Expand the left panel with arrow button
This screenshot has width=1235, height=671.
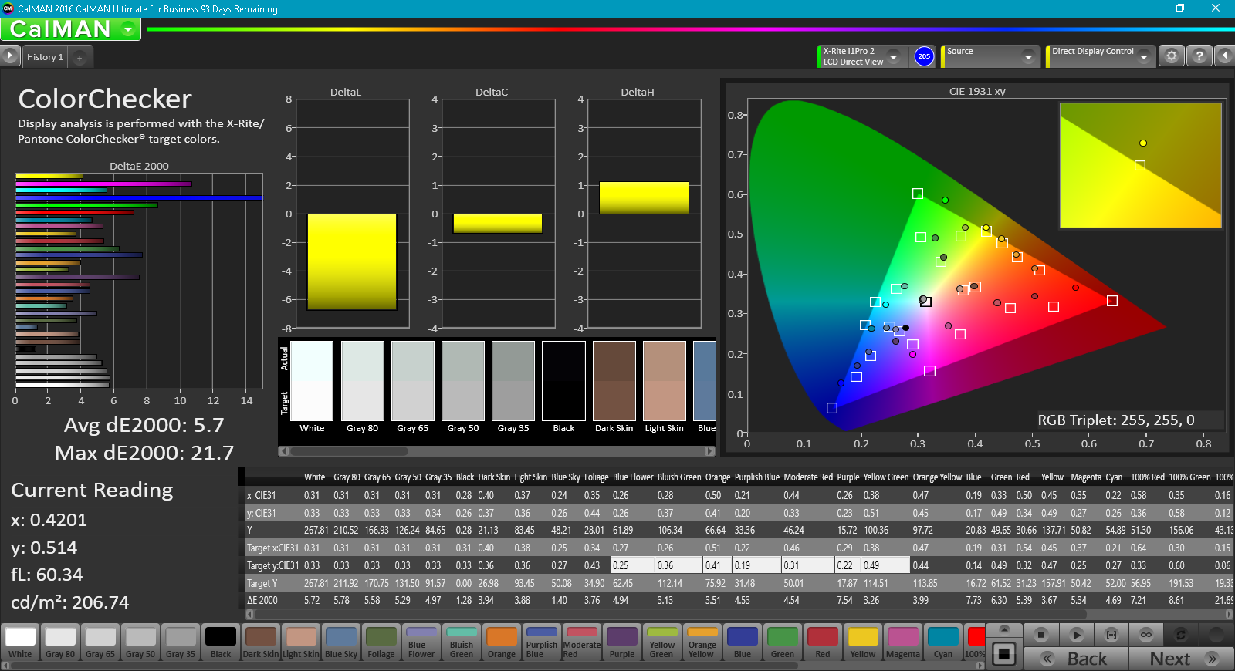click(x=9, y=56)
